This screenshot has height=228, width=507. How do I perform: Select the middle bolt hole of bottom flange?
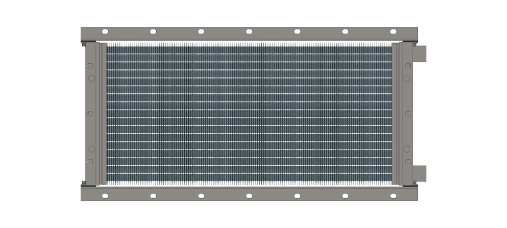click(x=249, y=196)
